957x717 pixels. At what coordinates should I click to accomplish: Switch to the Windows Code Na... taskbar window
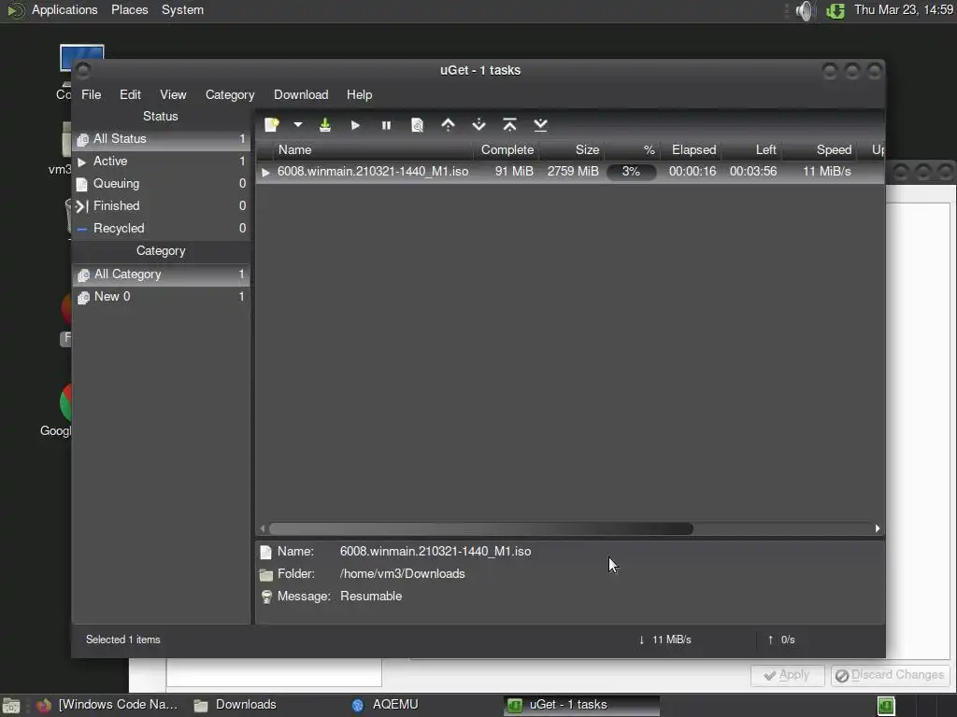pyautogui.click(x=108, y=705)
